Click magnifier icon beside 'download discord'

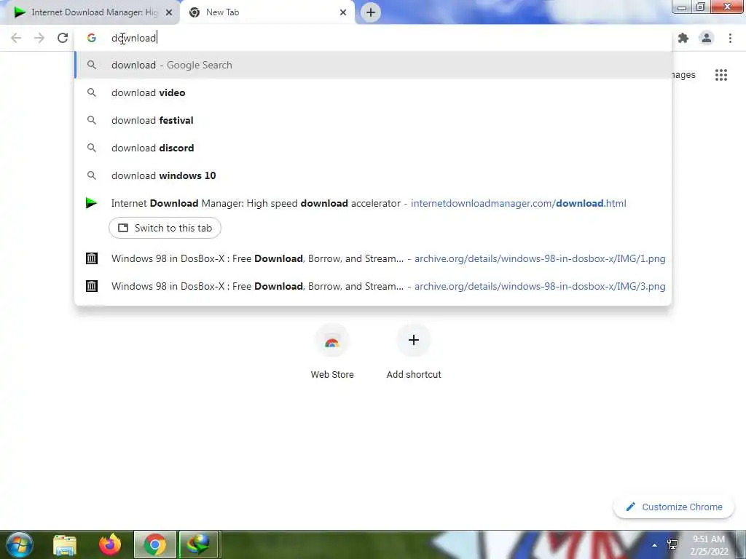[x=91, y=148]
